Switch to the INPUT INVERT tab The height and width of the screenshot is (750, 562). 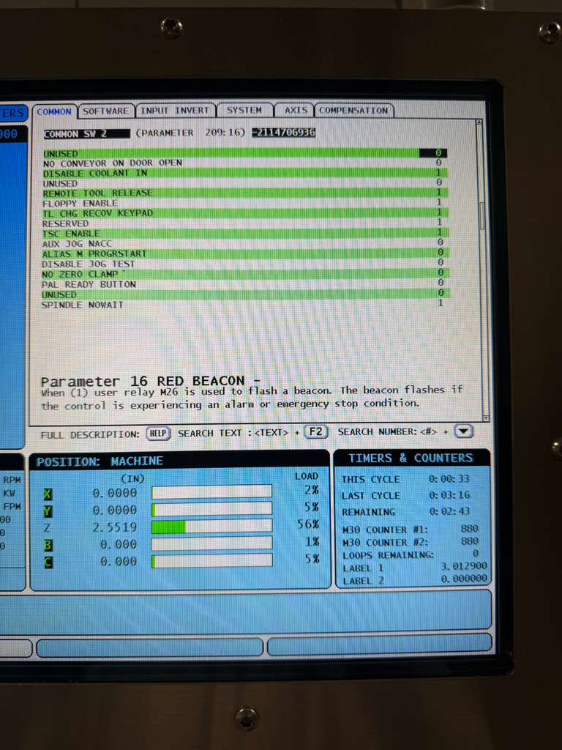click(175, 111)
